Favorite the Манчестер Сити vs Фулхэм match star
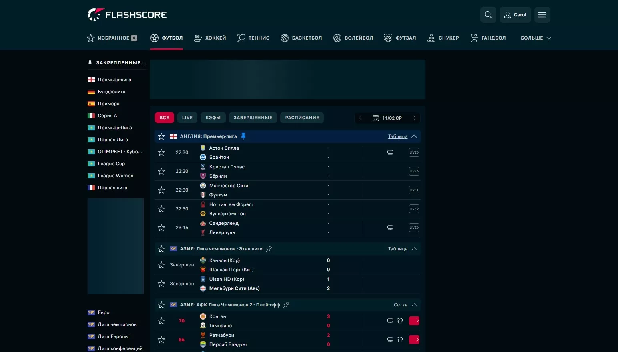This screenshot has height=352, width=618. 161,190
